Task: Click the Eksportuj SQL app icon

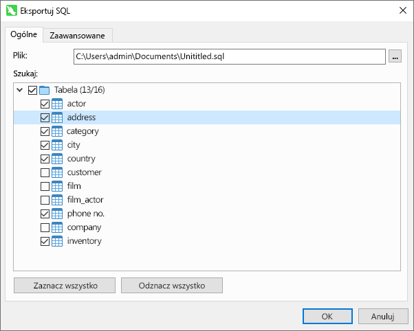Action: pyautogui.click(x=12, y=11)
